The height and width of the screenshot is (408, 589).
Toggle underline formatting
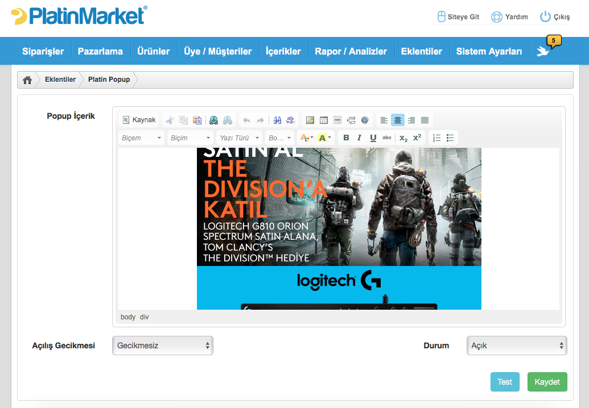click(373, 138)
